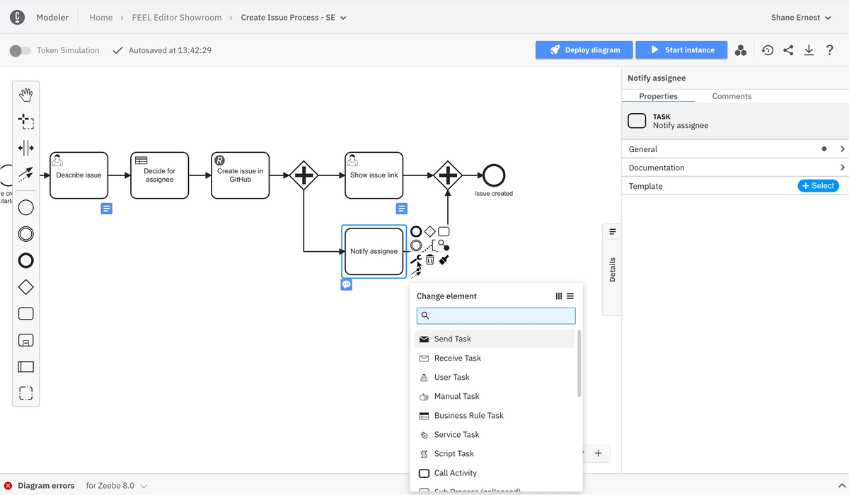Choose the global connect arrow tool
This screenshot has width=849, height=495.
click(25, 173)
